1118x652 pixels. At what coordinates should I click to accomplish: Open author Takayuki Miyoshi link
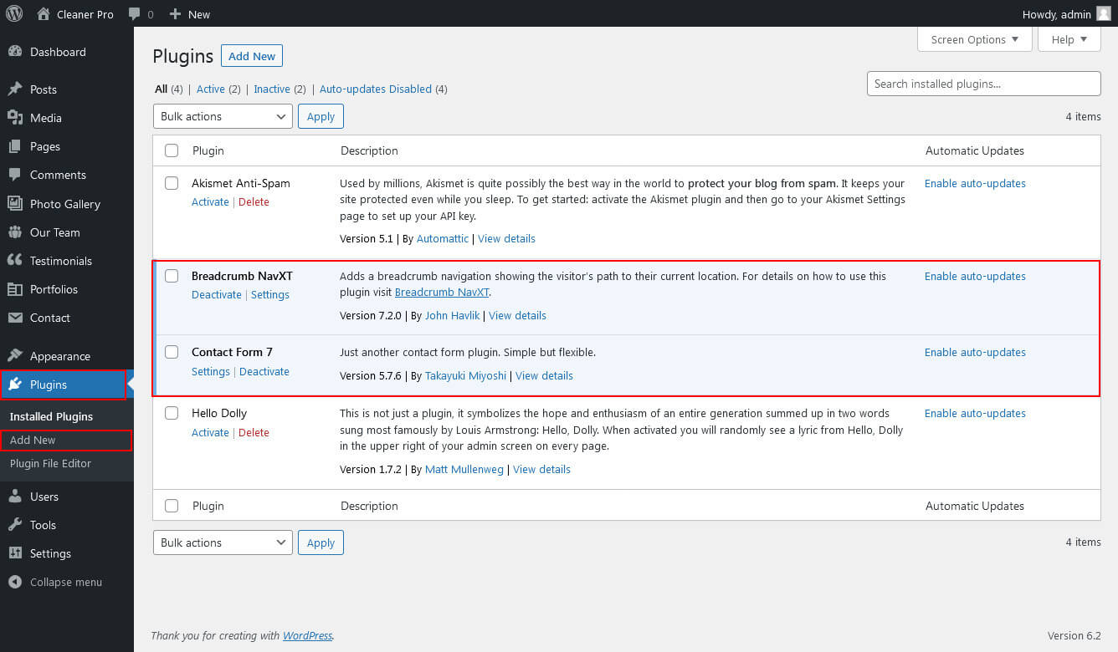(465, 375)
